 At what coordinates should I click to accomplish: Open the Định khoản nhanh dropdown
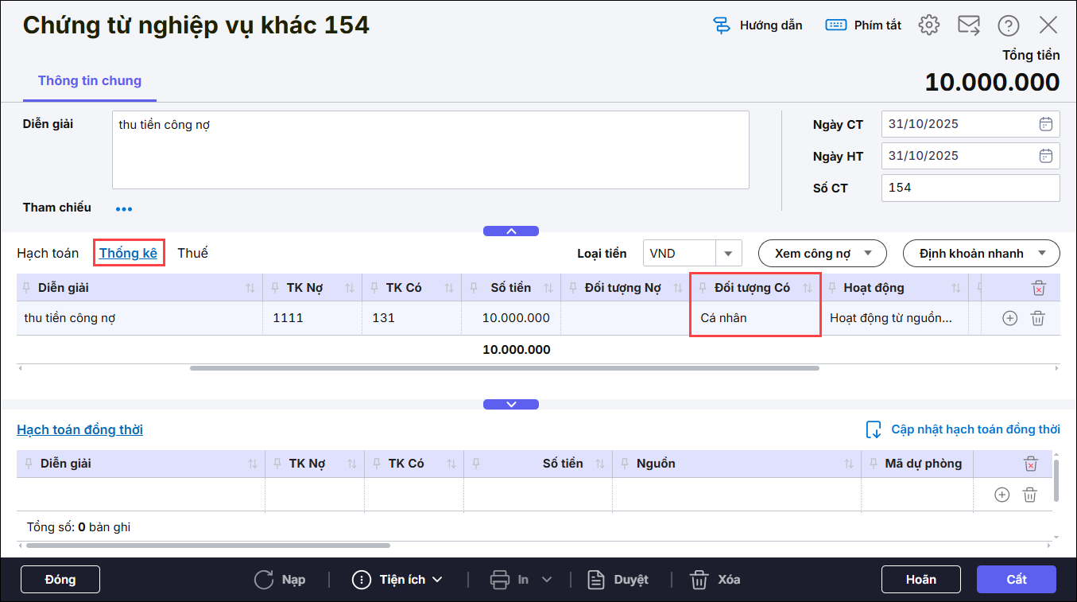[x=981, y=254]
